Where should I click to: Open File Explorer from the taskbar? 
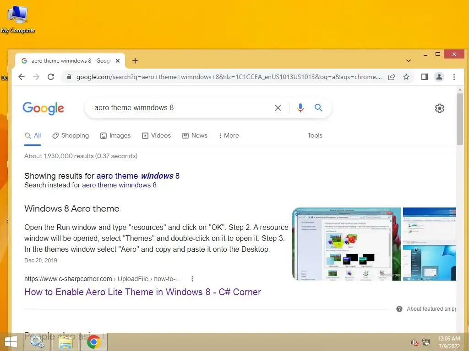(65, 342)
